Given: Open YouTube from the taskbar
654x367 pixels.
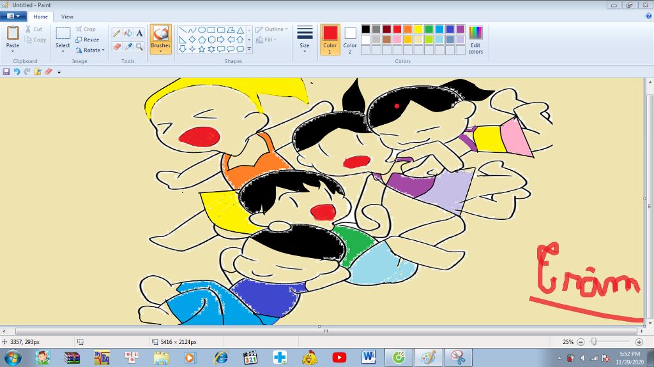Looking at the screenshot, I should coord(339,357).
